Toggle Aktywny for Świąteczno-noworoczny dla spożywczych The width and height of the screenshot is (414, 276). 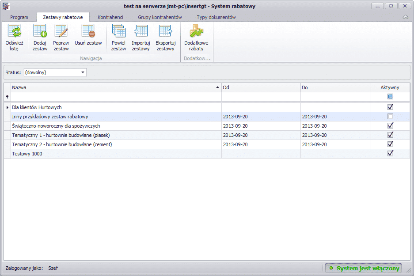pos(390,125)
